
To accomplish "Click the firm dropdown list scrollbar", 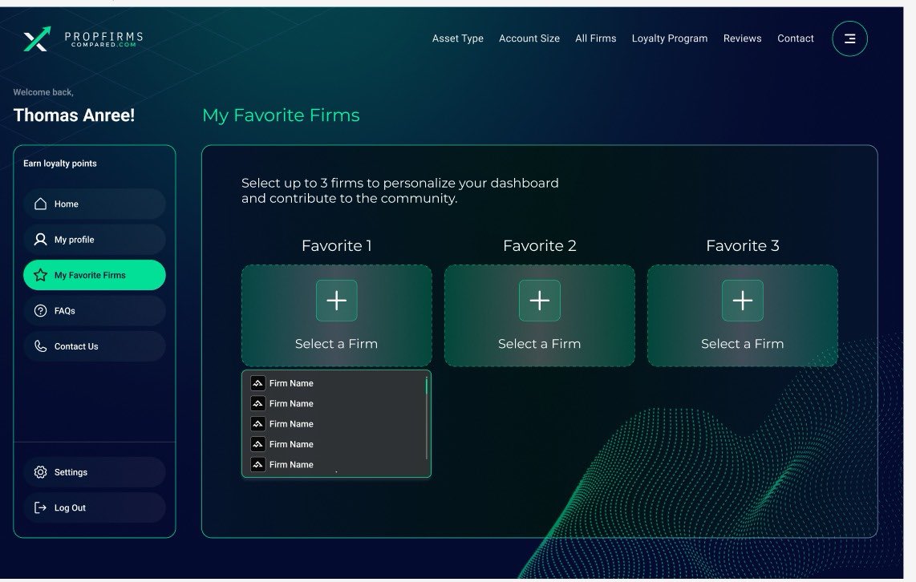I will pyautogui.click(x=427, y=418).
